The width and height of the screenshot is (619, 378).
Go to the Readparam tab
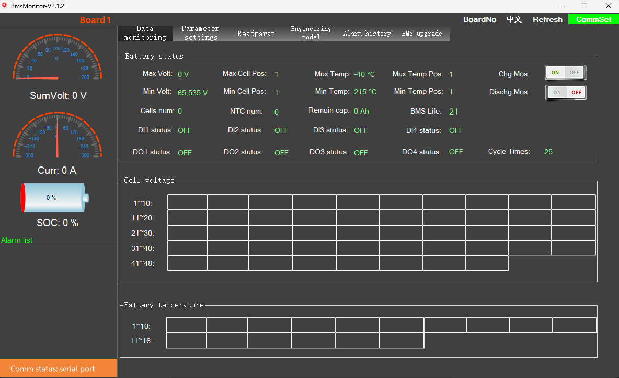pos(256,34)
